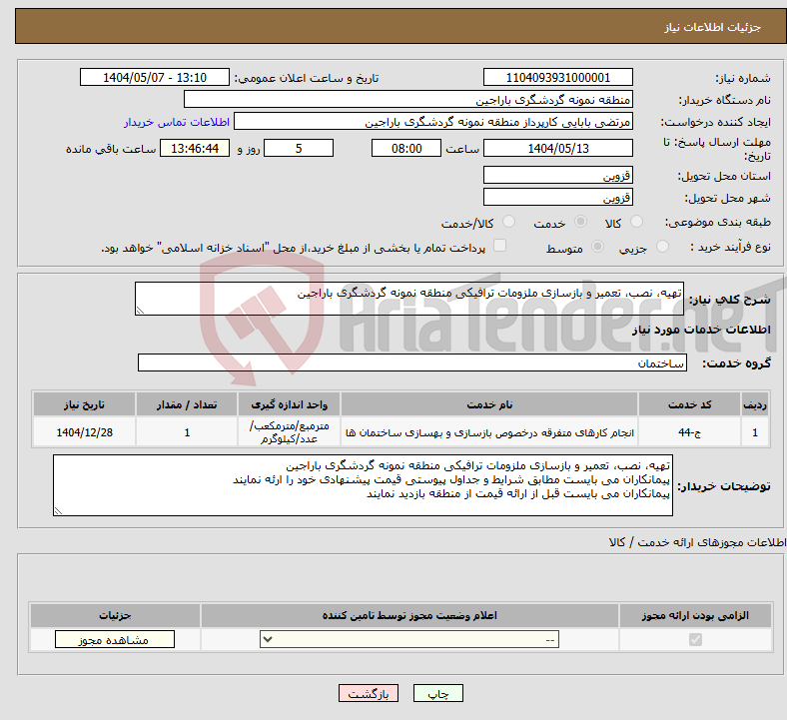Toggle the اسناد خزانه اسلامی payment checkbox

click(x=499, y=245)
